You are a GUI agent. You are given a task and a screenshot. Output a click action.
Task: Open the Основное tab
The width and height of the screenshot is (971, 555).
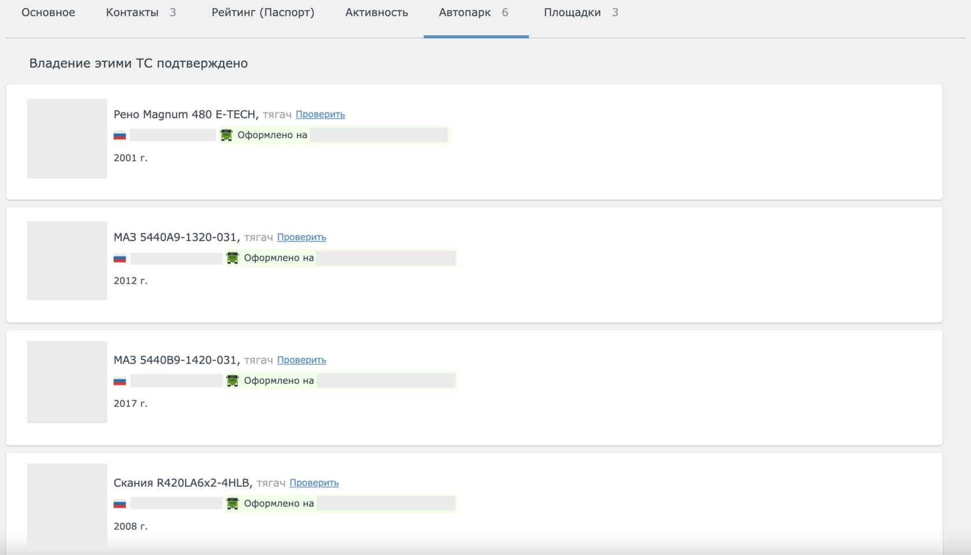48,13
